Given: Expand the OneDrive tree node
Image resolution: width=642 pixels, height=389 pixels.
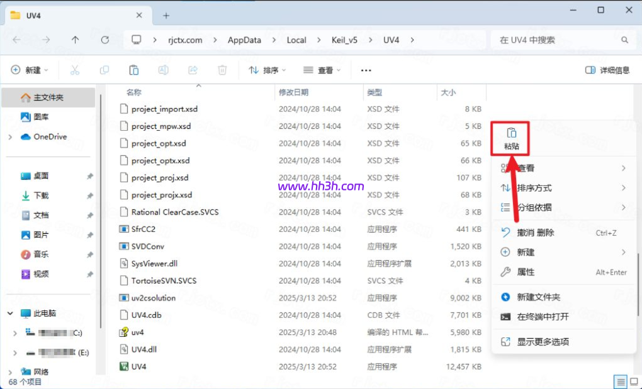Looking at the screenshot, I should pyautogui.click(x=11, y=137).
